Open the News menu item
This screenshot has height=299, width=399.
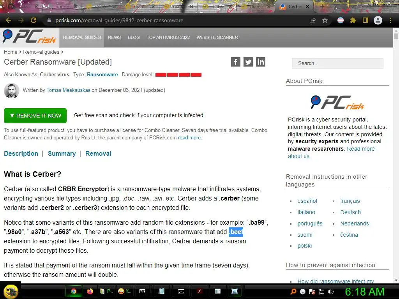point(114,37)
